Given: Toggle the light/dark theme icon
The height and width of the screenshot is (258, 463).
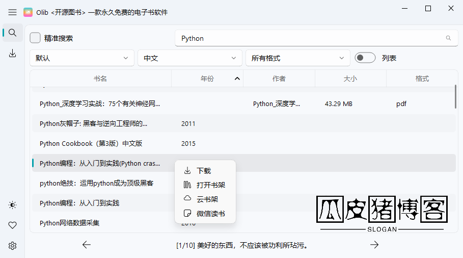Looking at the screenshot, I should click(x=12, y=205).
